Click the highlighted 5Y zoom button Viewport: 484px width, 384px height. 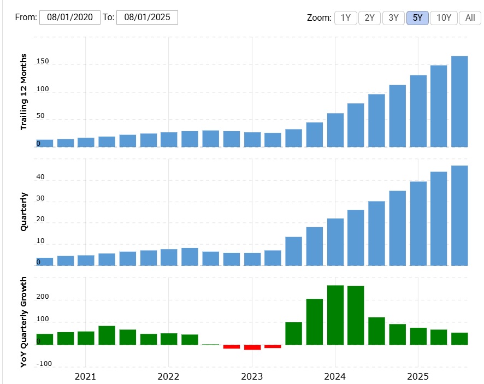(x=417, y=17)
